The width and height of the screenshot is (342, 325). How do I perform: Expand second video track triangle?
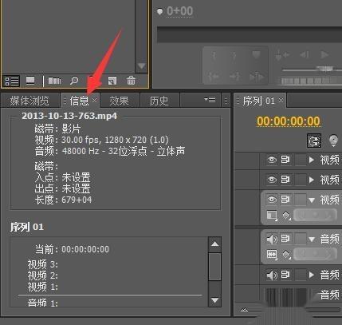[312, 180]
